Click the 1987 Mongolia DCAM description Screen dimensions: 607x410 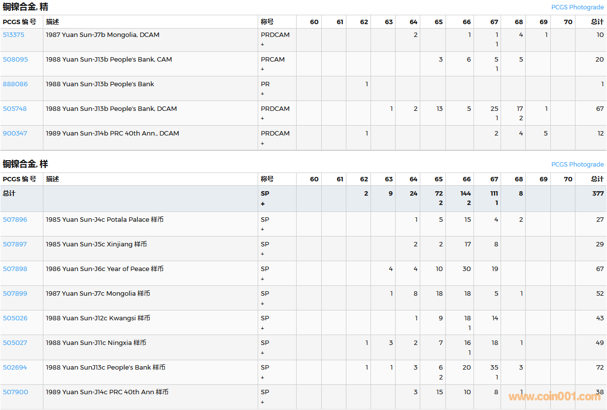(102, 35)
